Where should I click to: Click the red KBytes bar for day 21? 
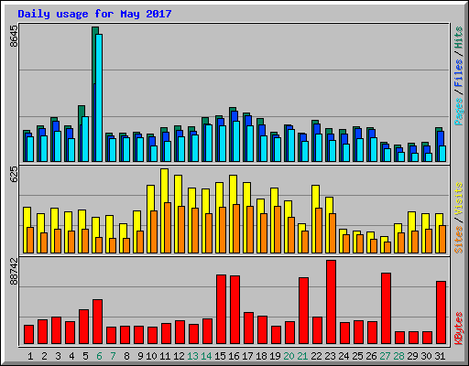click(x=303, y=311)
